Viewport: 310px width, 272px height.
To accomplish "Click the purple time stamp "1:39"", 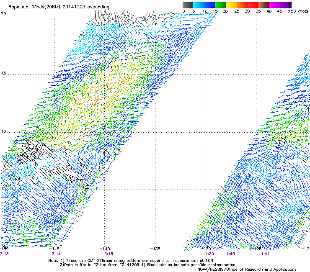I will click(x=209, y=254).
